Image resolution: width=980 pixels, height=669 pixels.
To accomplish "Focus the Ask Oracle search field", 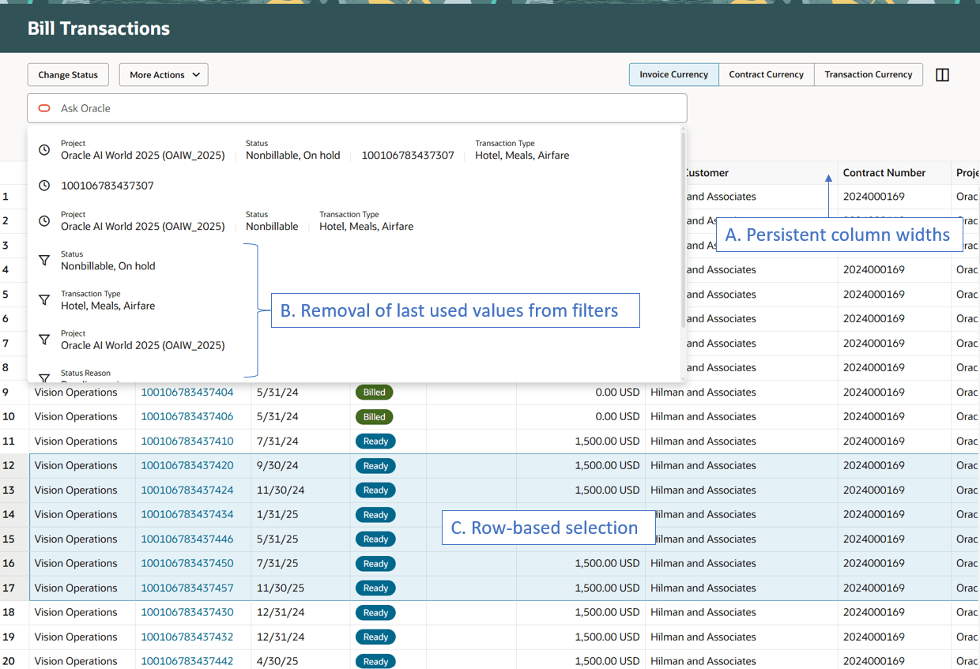I will 356,108.
